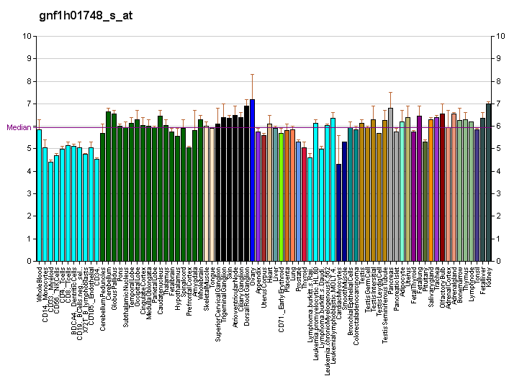Click the BronchialEpithelialCells axis label

click(x=351, y=302)
